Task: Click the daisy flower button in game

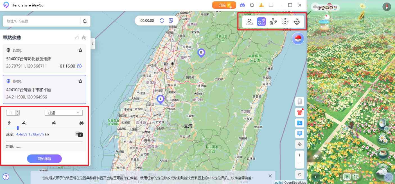Action: coord(382,138)
